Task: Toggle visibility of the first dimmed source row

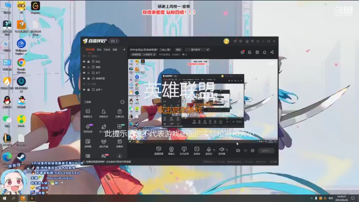Action: (x=84, y=56)
